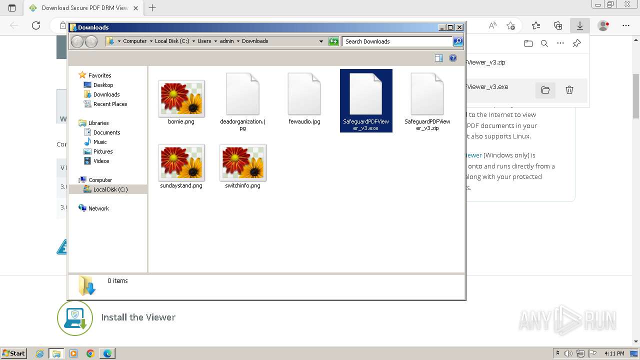640x360 pixels.
Task: Click the Search Downloads input field
Action: pos(397,41)
